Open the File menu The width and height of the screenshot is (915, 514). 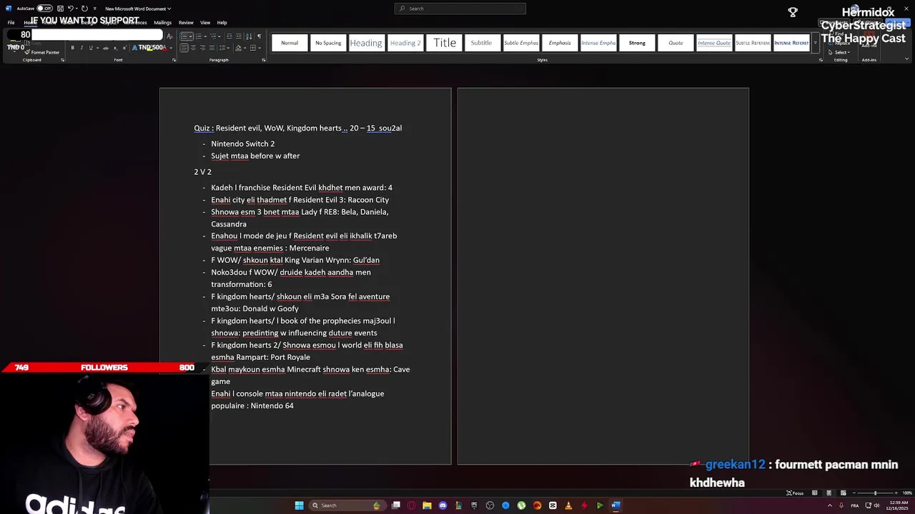pyautogui.click(x=11, y=23)
